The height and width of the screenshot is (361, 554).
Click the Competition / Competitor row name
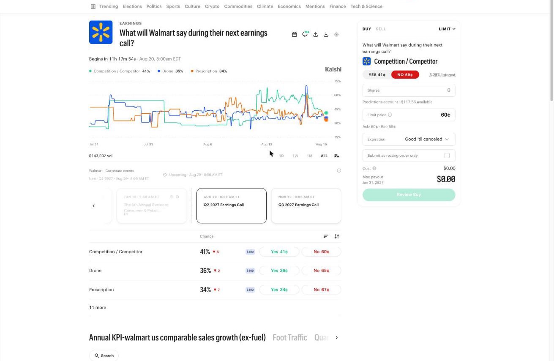(x=116, y=252)
